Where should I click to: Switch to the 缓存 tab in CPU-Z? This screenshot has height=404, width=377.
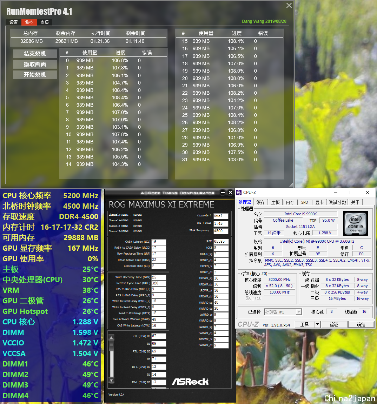click(260, 202)
